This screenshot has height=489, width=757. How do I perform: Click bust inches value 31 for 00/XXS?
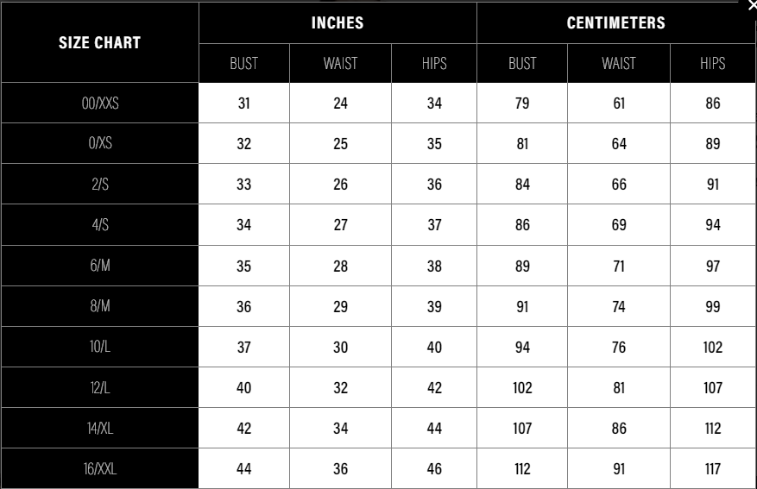[x=243, y=103]
